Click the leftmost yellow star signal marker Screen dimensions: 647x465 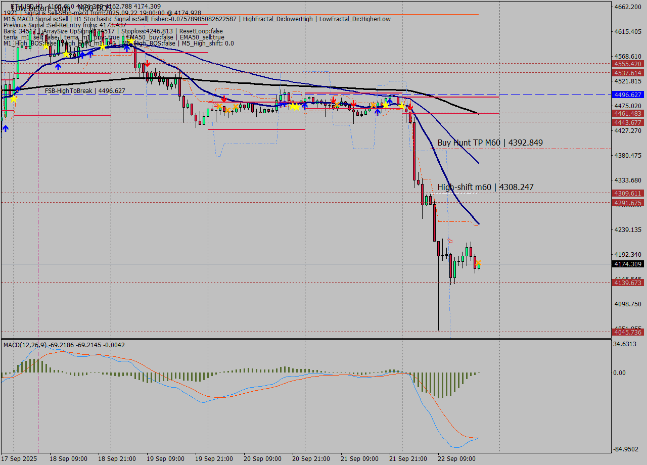click(x=13, y=99)
